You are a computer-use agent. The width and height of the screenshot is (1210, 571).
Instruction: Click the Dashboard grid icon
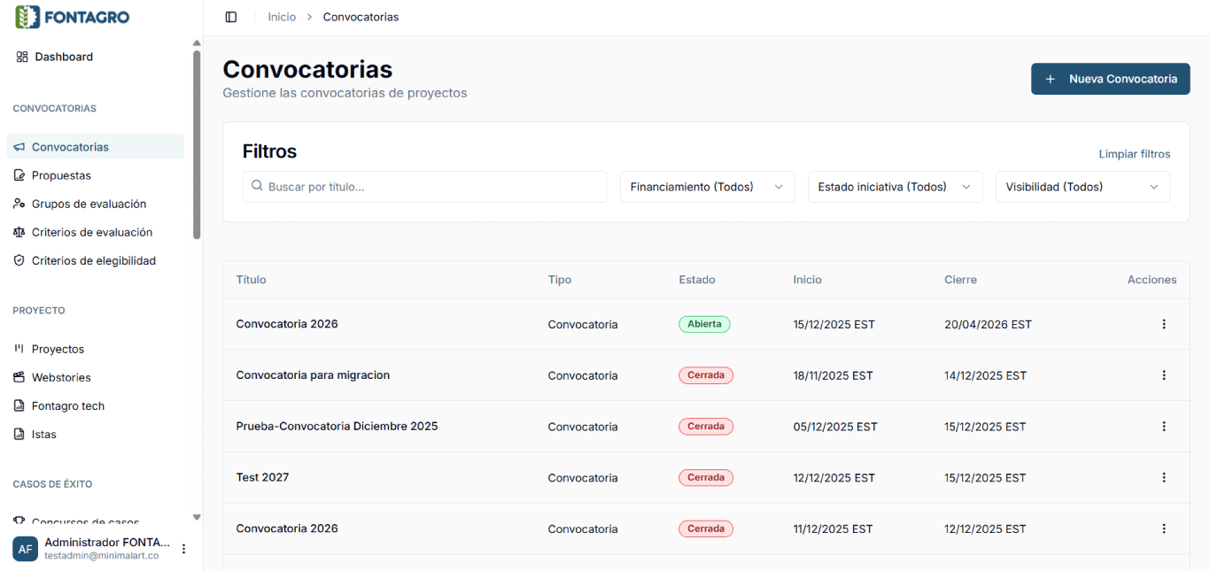click(22, 57)
